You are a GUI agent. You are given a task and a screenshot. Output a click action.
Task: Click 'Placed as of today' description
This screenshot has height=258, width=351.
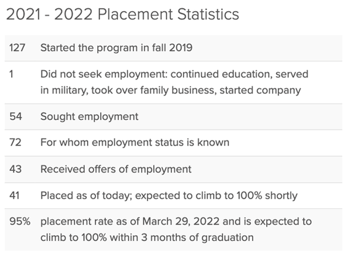pos(169,195)
